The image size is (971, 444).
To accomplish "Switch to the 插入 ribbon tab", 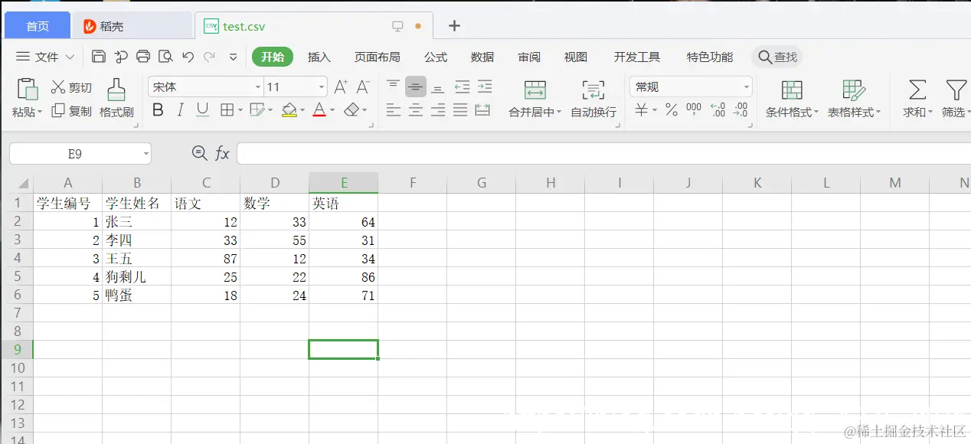I will (319, 57).
